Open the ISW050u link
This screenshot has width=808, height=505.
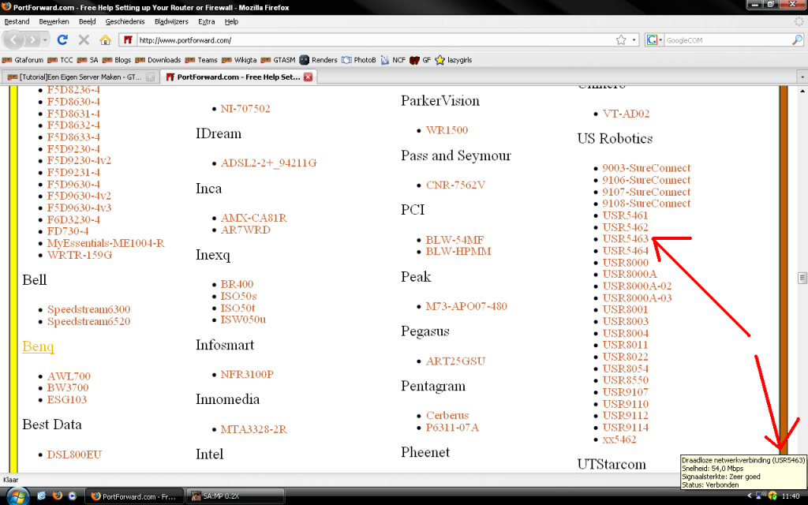coord(243,320)
